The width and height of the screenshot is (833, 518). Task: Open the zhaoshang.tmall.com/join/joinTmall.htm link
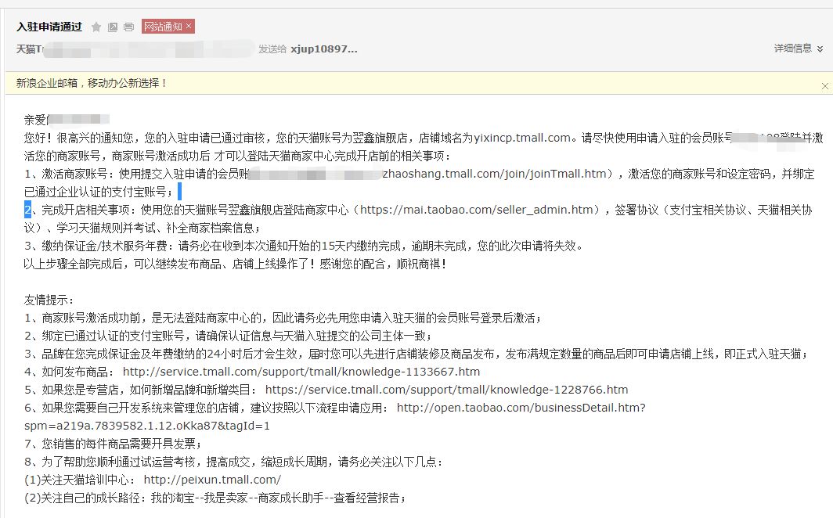[x=495, y=174]
